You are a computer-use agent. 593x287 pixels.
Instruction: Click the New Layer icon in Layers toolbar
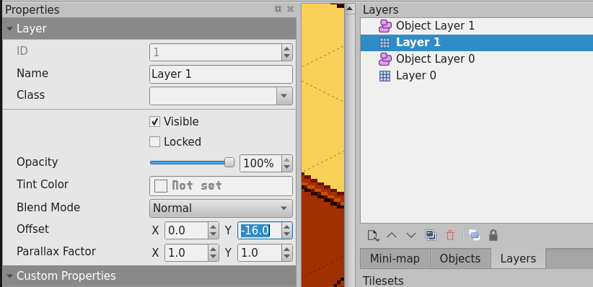(x=373, y=236)
